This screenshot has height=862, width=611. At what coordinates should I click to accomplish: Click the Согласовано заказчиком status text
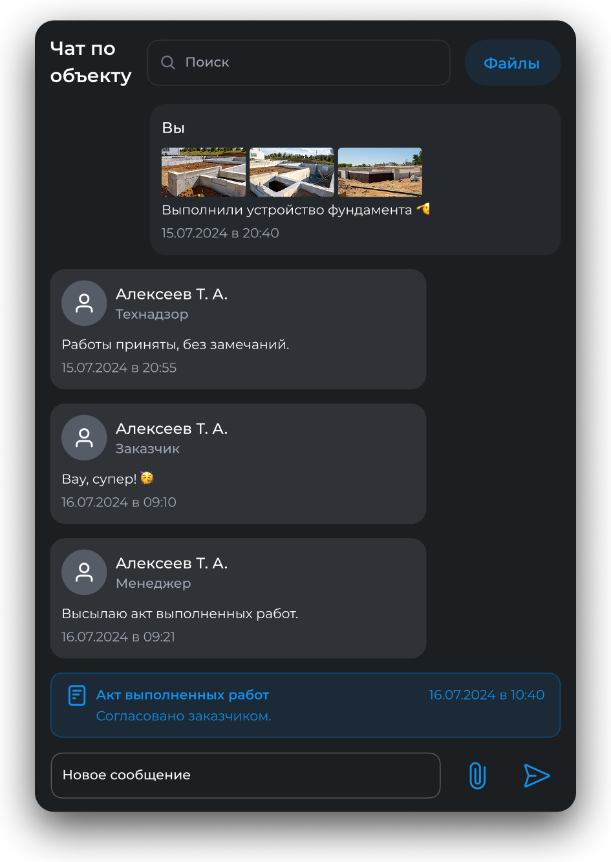[184, 716]
